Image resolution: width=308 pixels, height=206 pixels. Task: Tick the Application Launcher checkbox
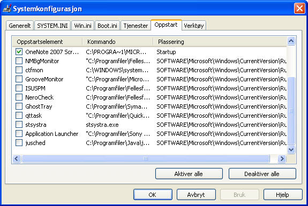[19, 134]
